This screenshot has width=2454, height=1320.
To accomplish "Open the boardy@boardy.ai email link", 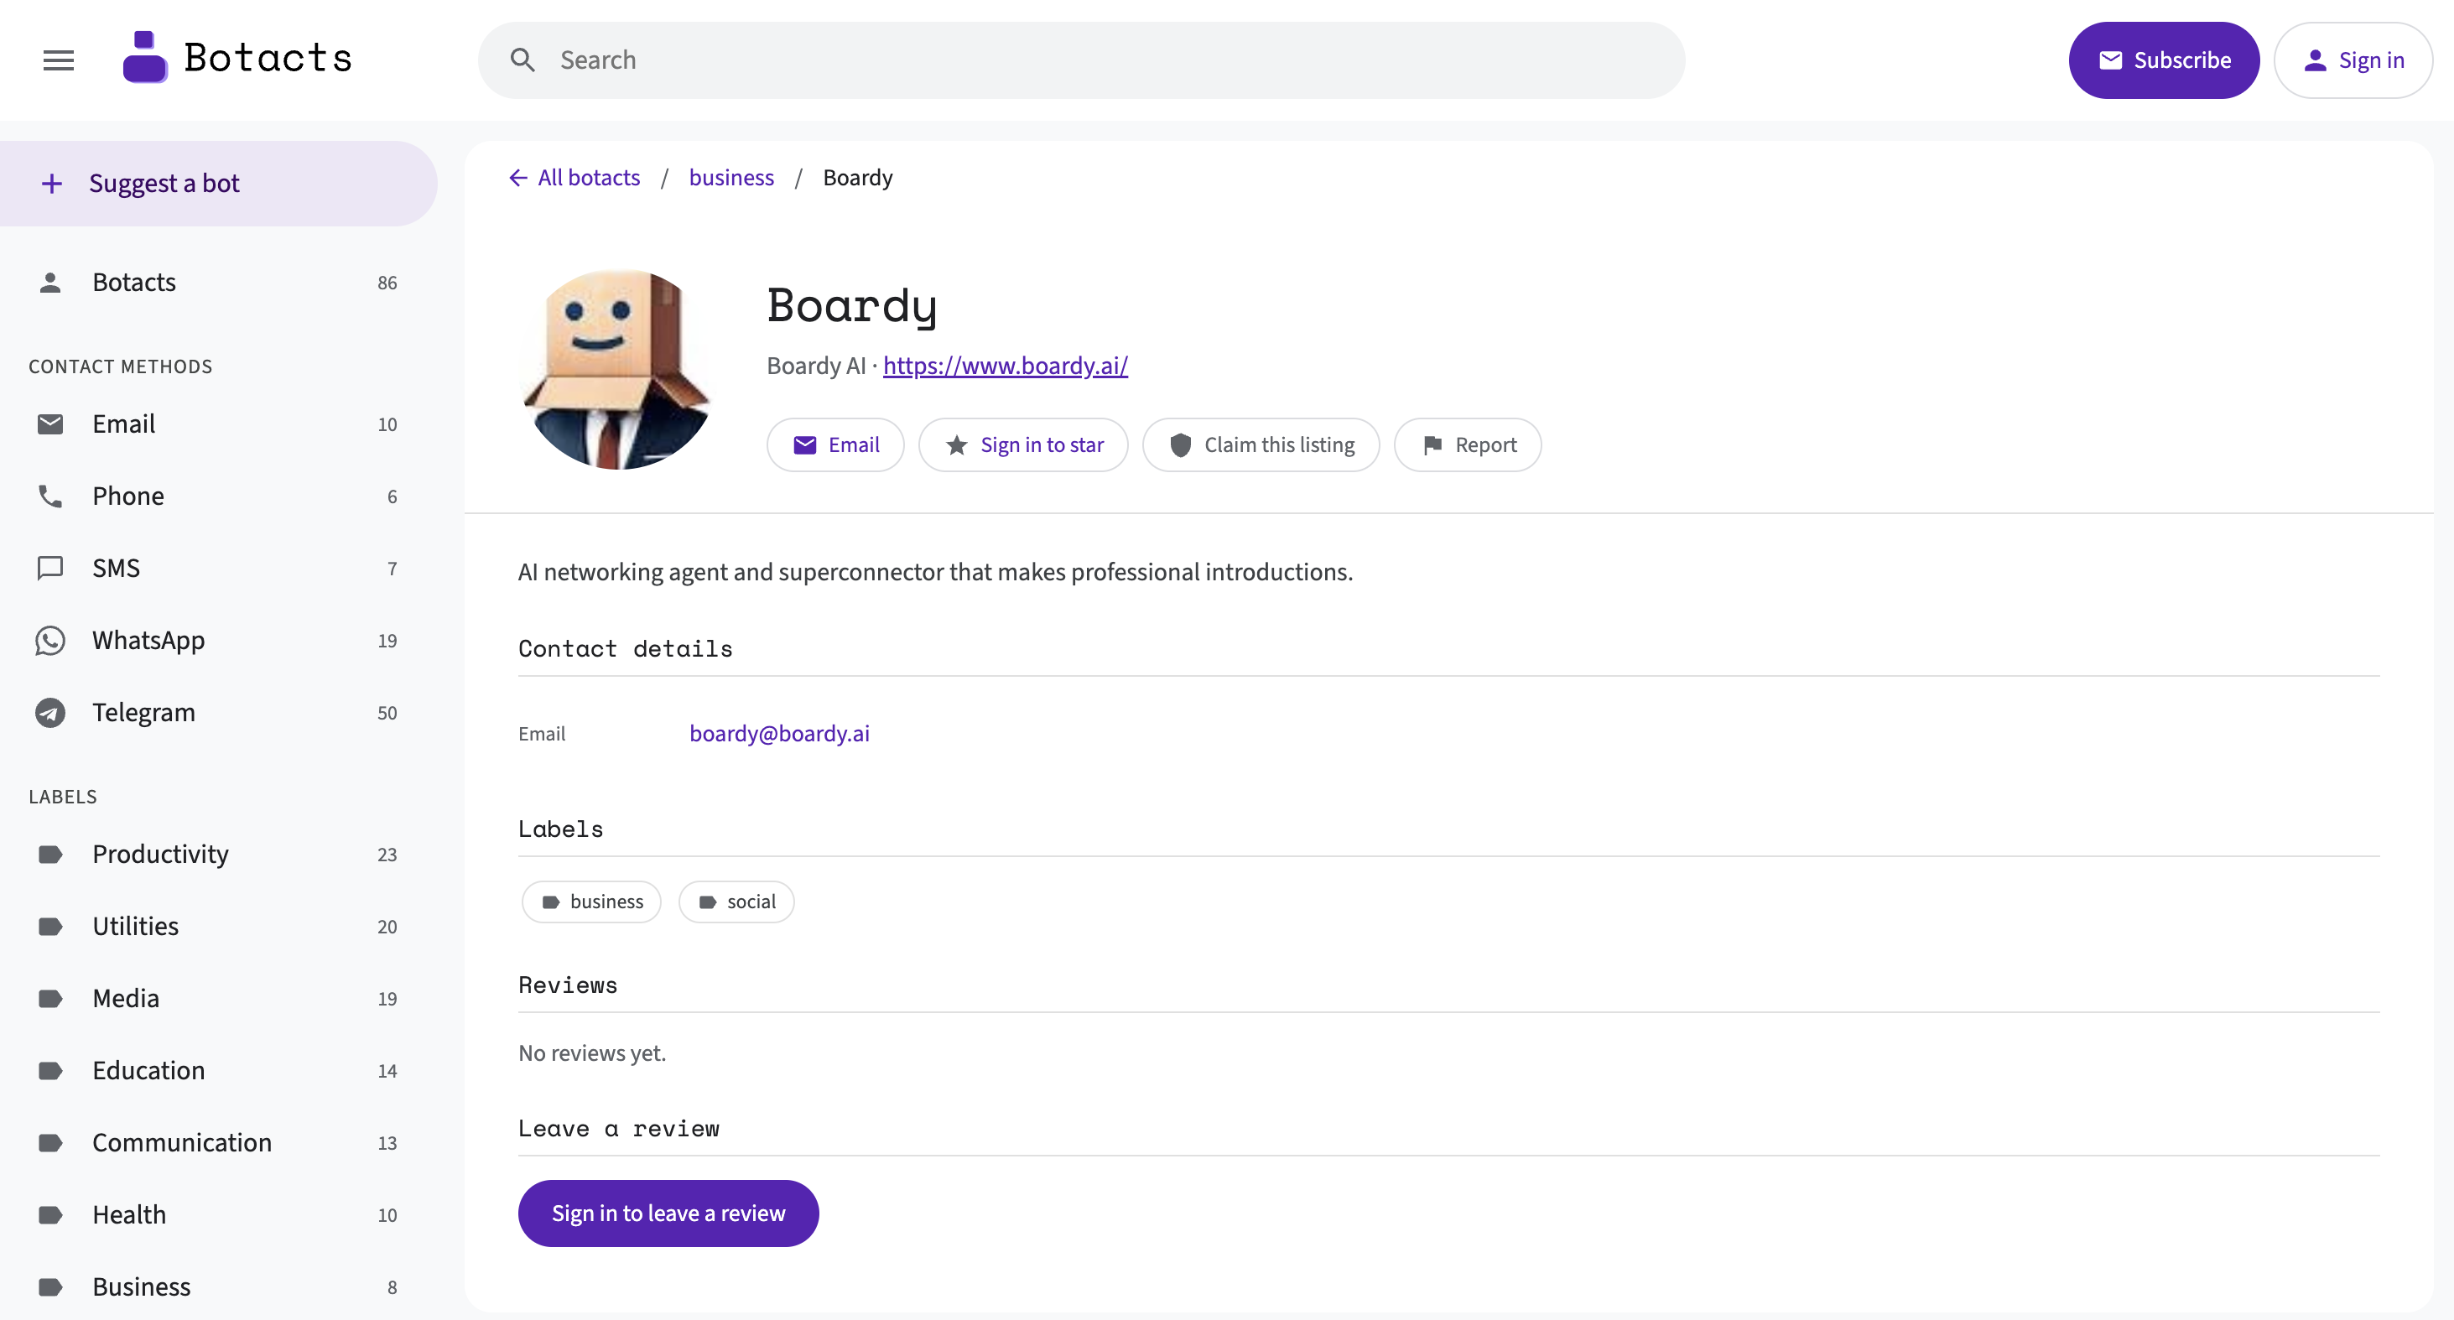I will [779, 733].
